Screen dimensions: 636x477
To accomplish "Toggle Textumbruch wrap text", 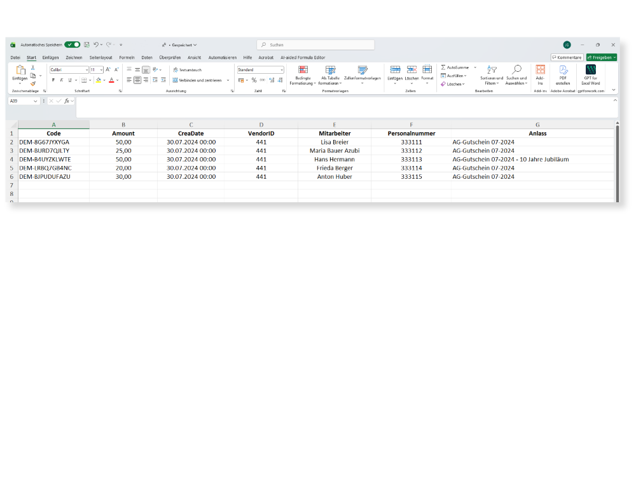I will point(187,70).
